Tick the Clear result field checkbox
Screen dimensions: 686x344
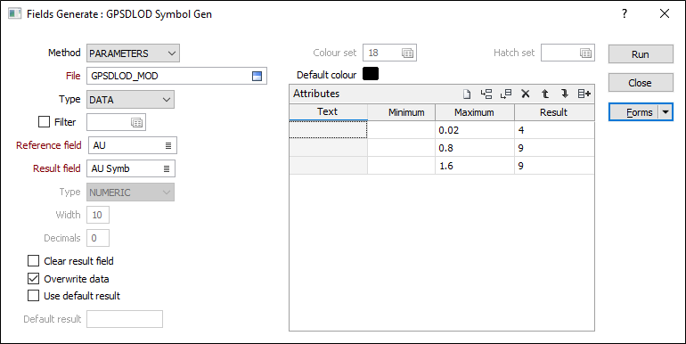pyautogui.click(x=33, y=261)
